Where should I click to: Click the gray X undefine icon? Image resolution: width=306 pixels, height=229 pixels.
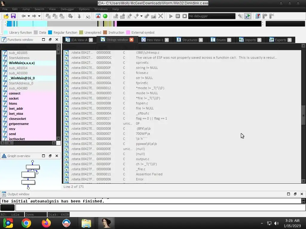click(x=160, y=16)
